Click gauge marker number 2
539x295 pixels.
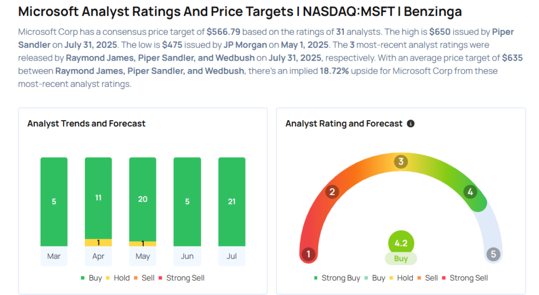pos(332,192)
